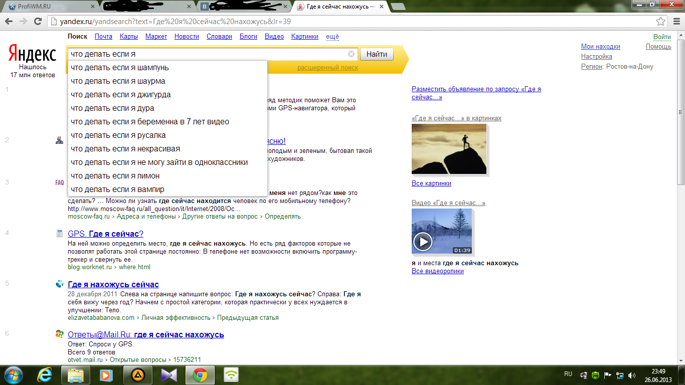685x385 pixels.
Task: Open Windows Media Player taskbar icon
Action: (x=106, y=374)
